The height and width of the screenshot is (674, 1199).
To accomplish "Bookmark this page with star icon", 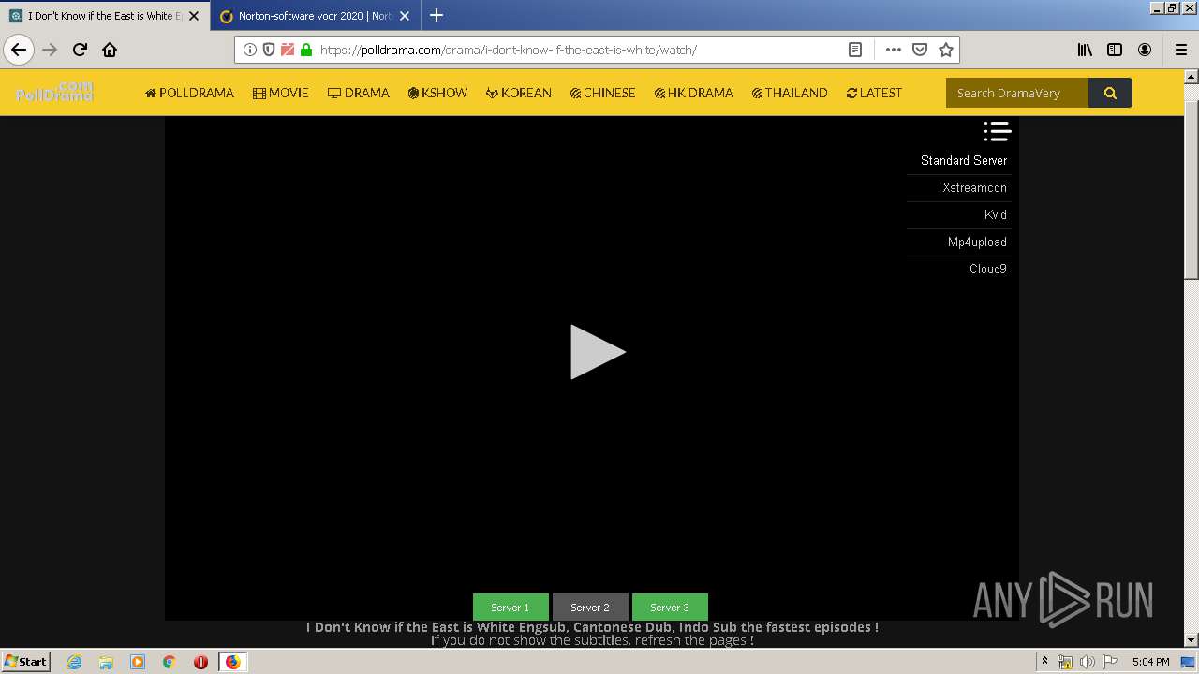I will pos(946,50).
